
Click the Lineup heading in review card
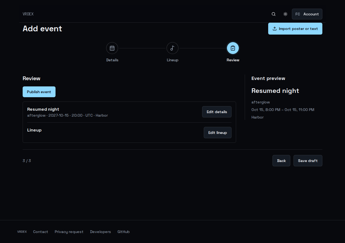(x=34, y=130)
